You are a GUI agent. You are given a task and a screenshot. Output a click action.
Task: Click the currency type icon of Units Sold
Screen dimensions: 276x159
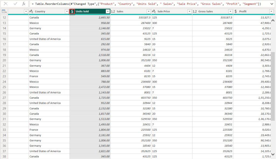pos(72,11)
